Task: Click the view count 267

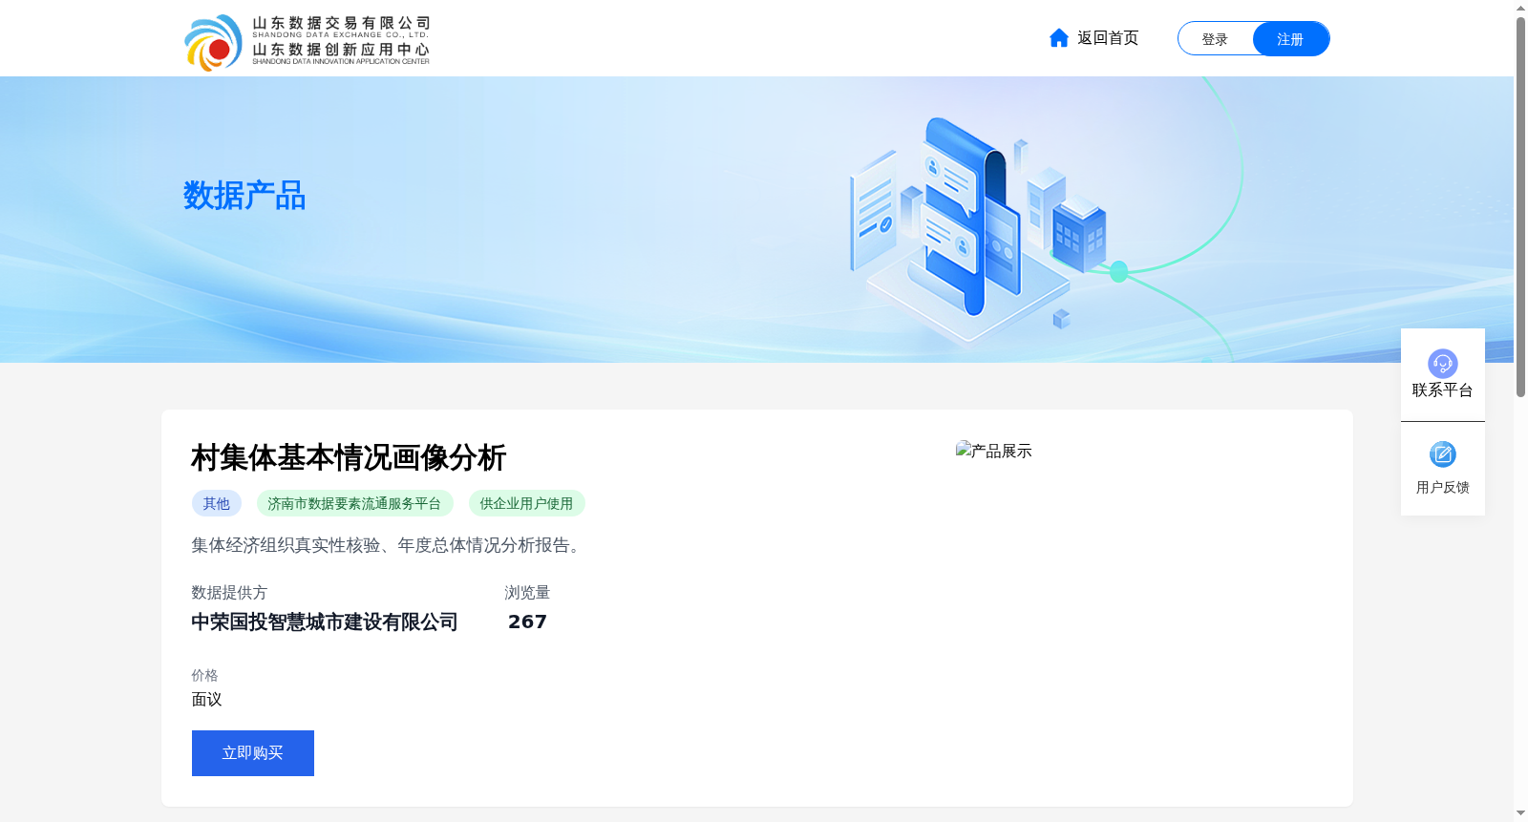Action: click(x=527, y=622)
